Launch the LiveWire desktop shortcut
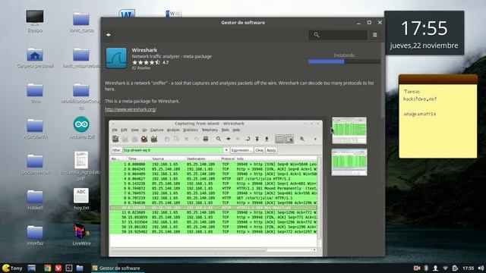Viewport: 486px width, 273px height. [x=81, y=234]
